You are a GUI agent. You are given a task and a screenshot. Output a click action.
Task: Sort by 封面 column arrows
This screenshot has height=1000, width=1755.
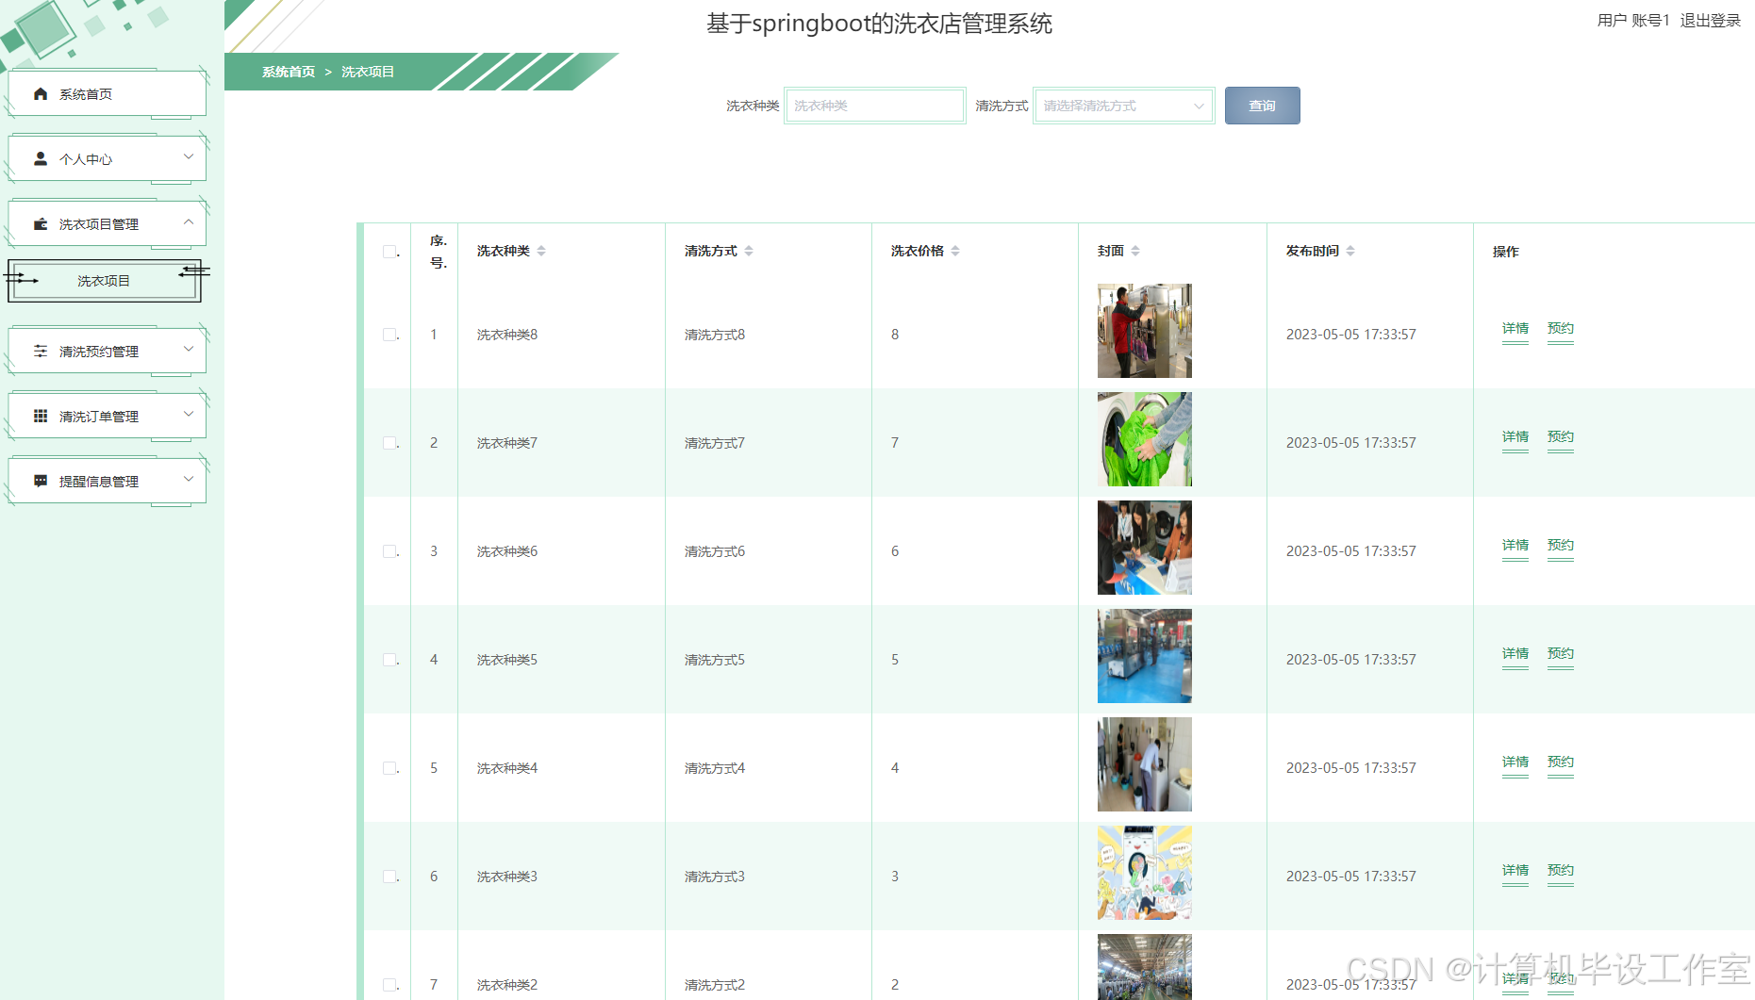[1135, 251]
